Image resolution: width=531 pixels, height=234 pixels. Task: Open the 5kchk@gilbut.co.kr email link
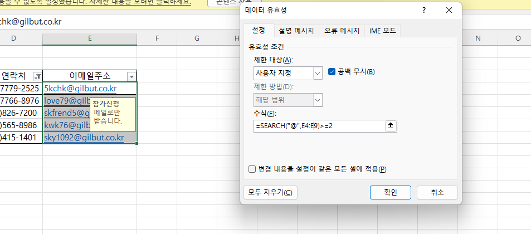[80, 89]
